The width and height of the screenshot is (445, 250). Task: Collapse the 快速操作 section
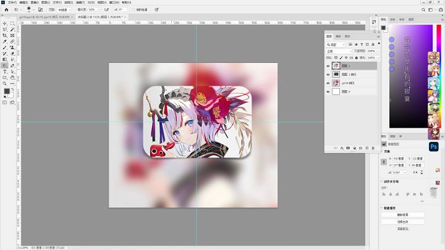click(382, 208)
